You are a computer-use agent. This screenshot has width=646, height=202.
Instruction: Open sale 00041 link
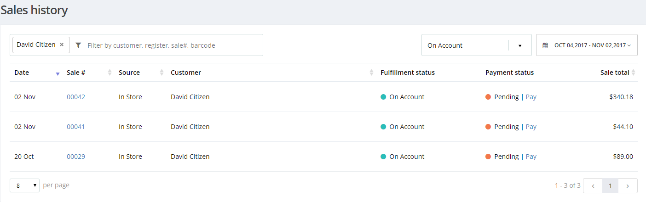76,127
